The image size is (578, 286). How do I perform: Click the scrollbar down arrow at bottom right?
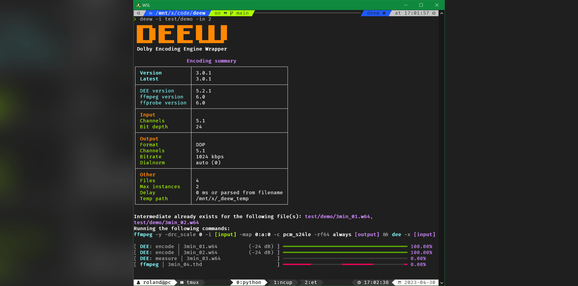[441, 282]
